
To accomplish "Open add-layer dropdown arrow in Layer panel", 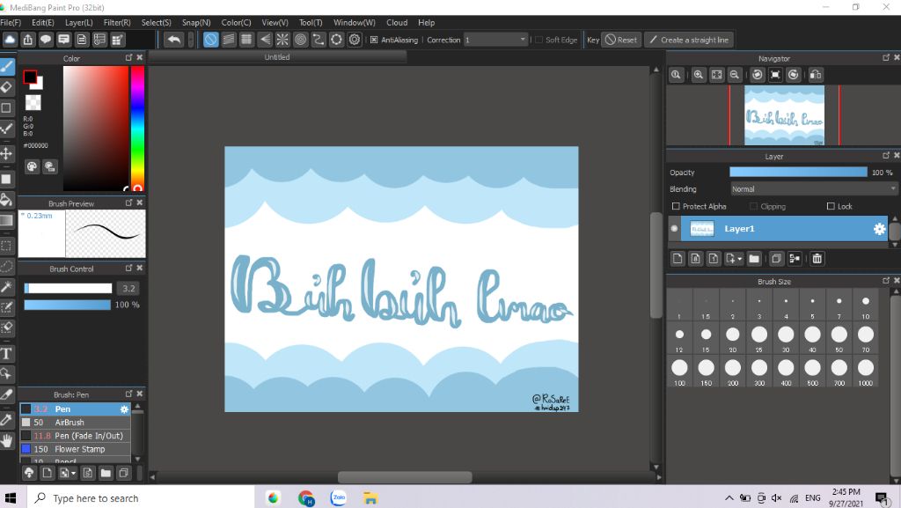I will (x=739, y=259).
